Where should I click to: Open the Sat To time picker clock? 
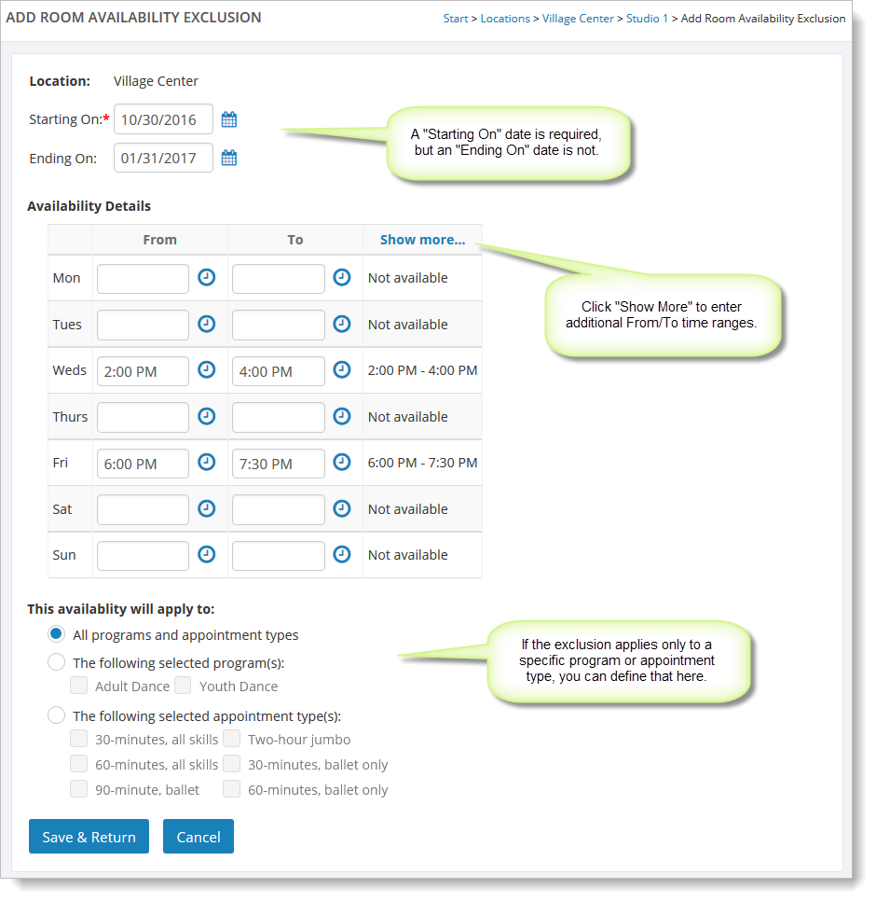tap(342, 508)
